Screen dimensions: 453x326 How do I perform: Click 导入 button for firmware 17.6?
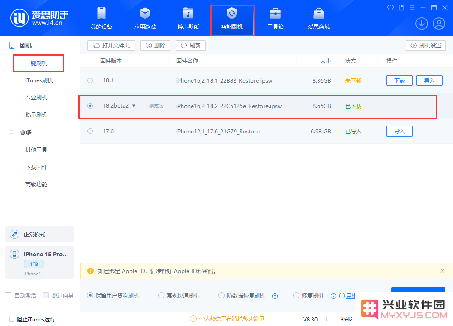tap(400, 132)
